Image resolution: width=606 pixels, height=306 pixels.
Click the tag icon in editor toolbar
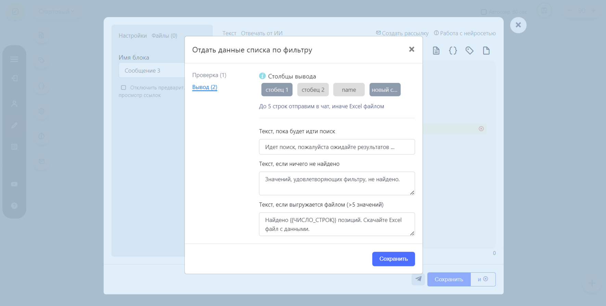pos(469,51)
